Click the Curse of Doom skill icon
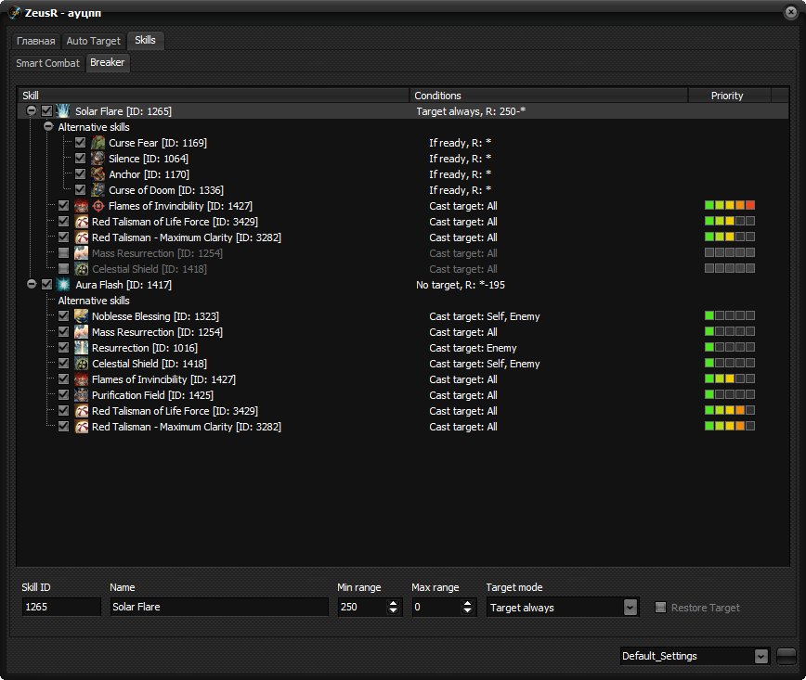Image resolution: width=806 pixels, height=680 pixels. coord(97,190)
